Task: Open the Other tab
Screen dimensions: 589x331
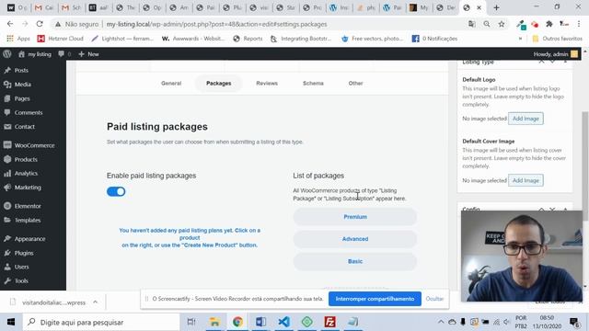Action: pos(355,84)
